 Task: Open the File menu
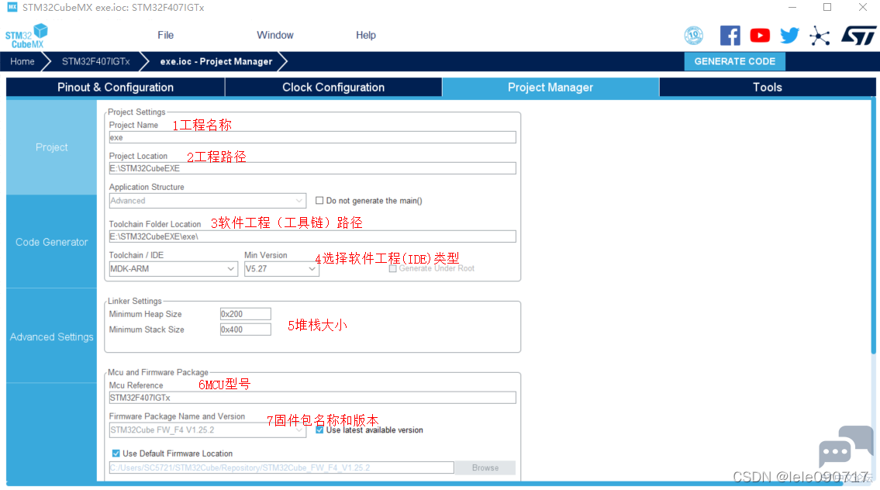(166, 35)
